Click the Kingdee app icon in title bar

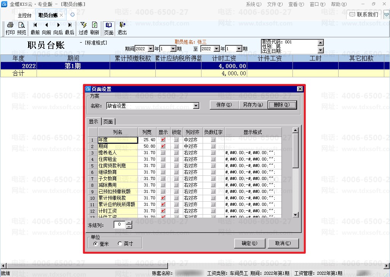click(4, 4)
